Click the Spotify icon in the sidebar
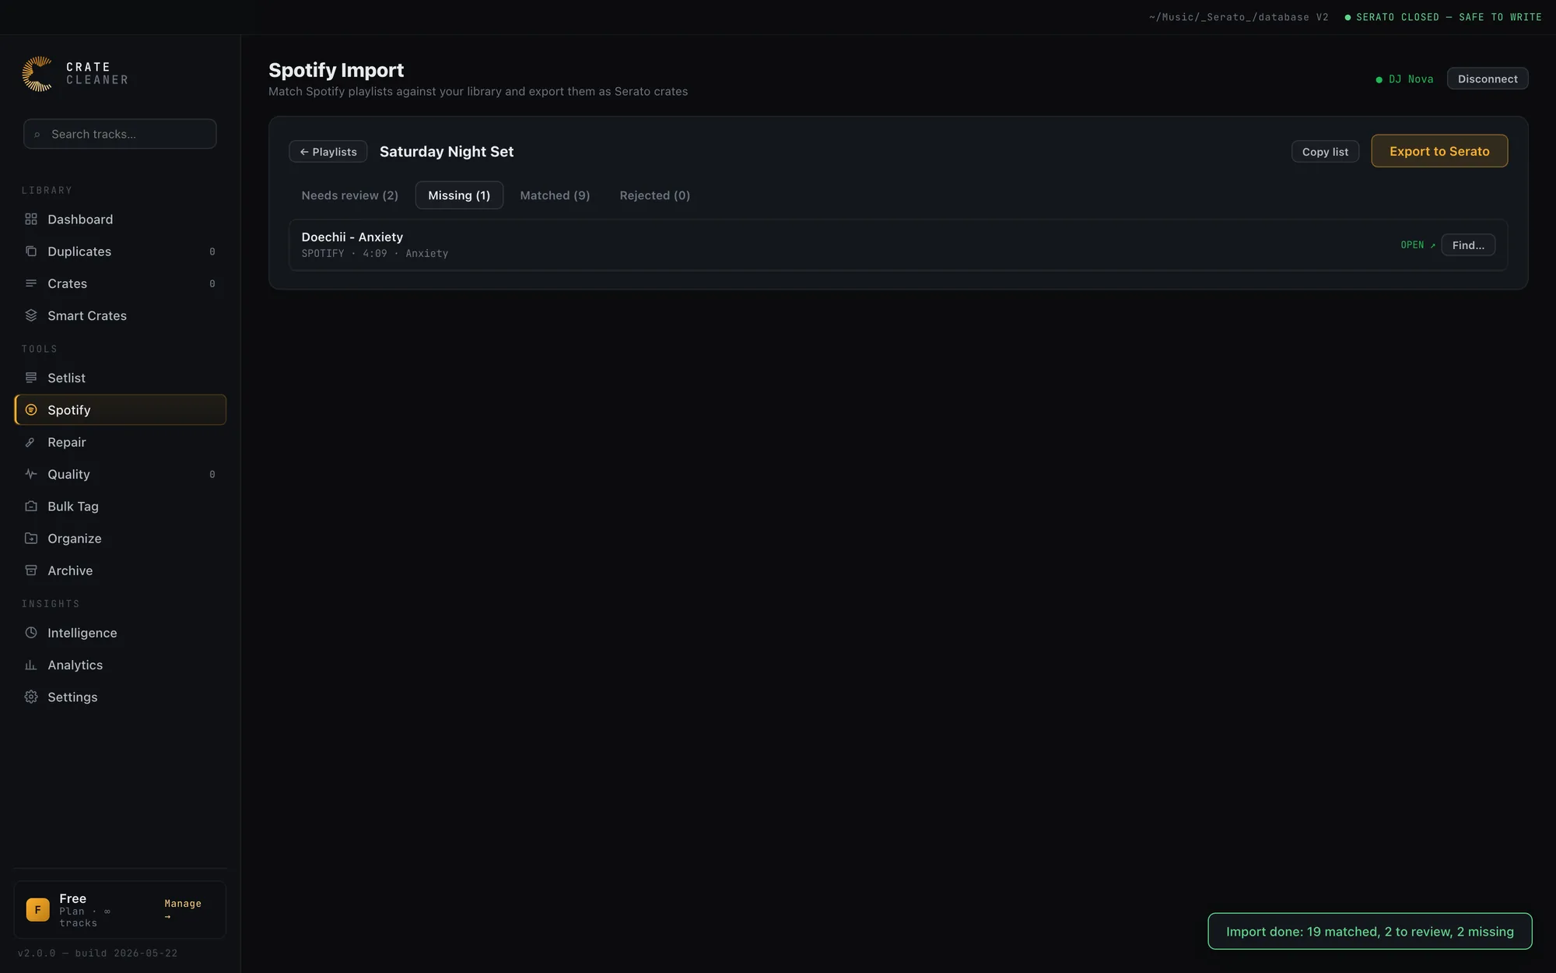 click(31, 409)
